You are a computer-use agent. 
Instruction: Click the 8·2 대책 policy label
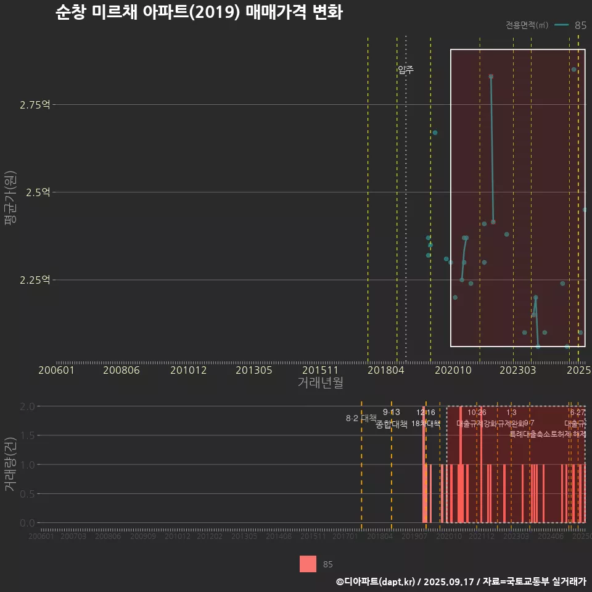point(361,418)
